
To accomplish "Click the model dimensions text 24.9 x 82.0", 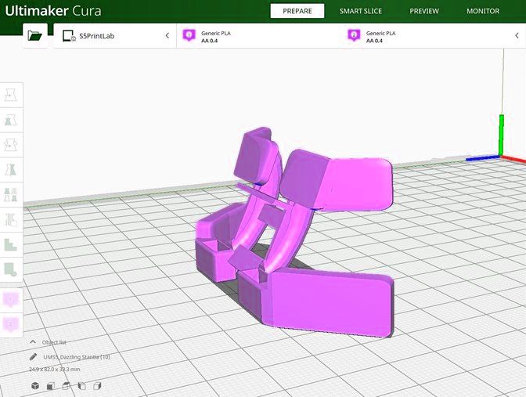I will coord(55,369).
